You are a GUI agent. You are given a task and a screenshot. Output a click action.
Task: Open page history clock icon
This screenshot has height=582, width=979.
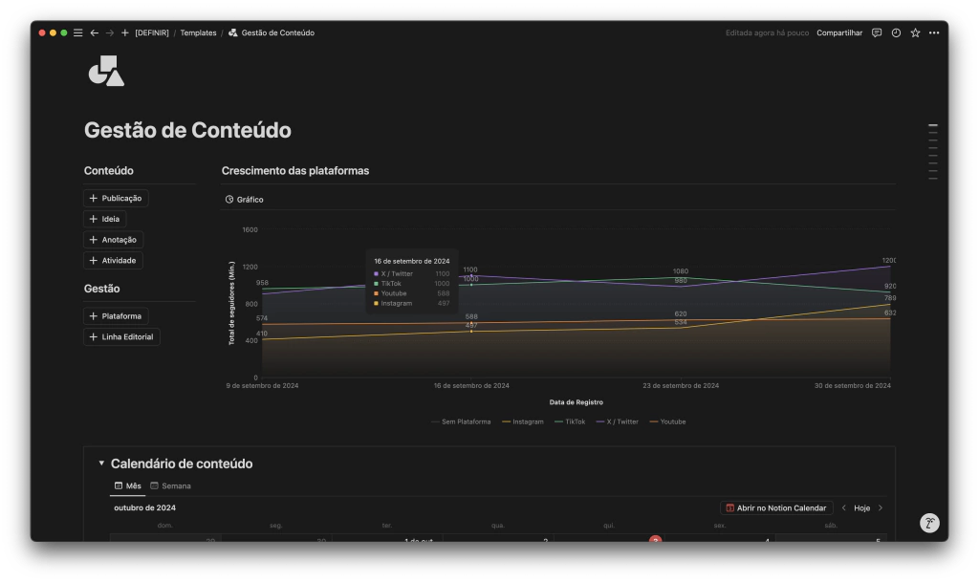(896, 32)
